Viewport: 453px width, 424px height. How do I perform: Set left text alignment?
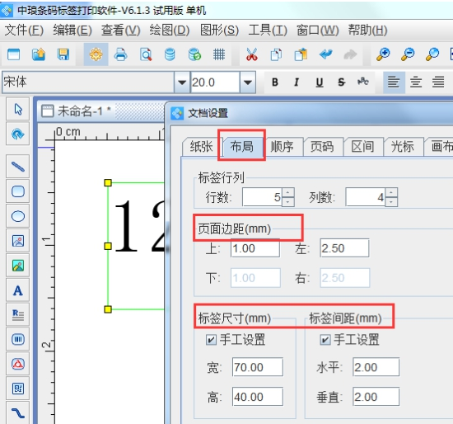coord(394,82)
